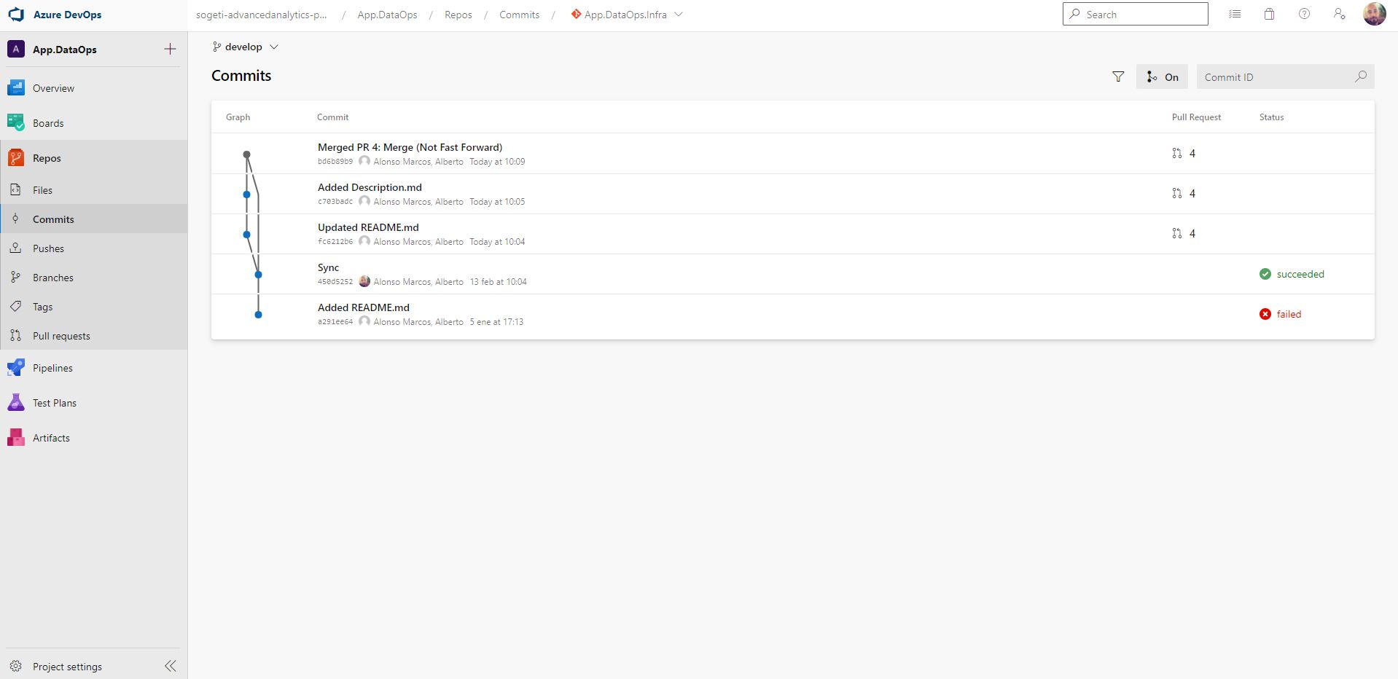Open the marketplace shopping bag icon

pyautogui.click(x=1269, y=14)
